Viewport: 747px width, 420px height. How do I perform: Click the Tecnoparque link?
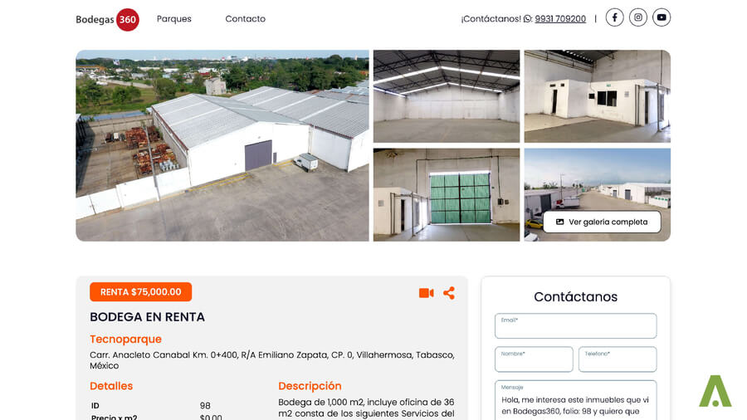tap(126, 339)
